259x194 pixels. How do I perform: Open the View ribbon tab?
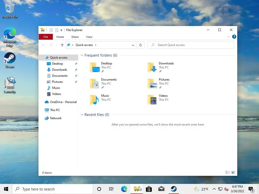coord(89,37)
